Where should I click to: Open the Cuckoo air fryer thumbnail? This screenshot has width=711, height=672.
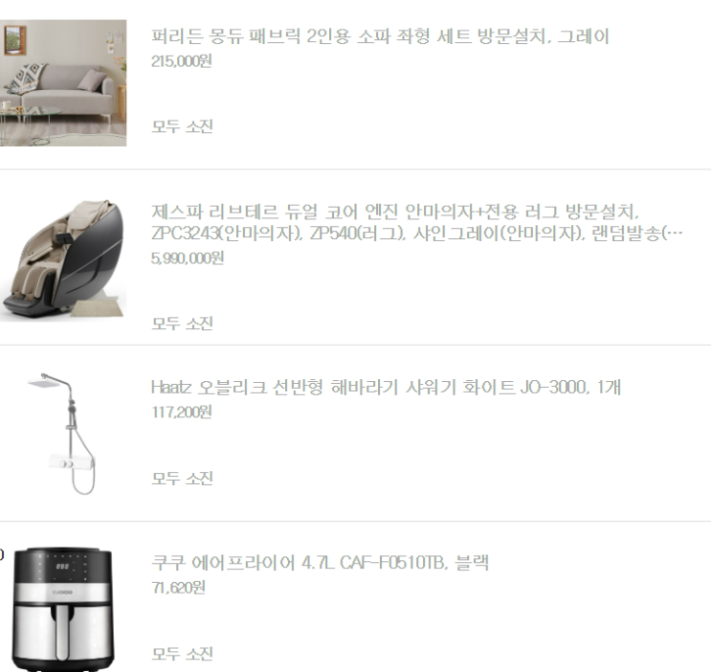63,610
